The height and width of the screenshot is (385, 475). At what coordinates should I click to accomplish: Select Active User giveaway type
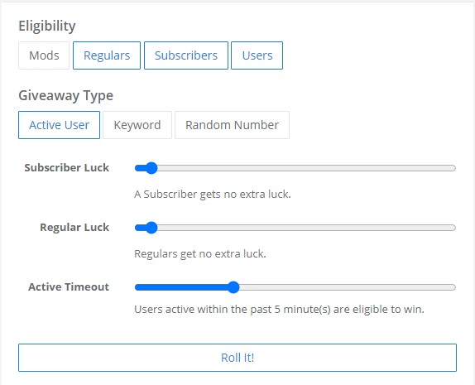point(59,125)
